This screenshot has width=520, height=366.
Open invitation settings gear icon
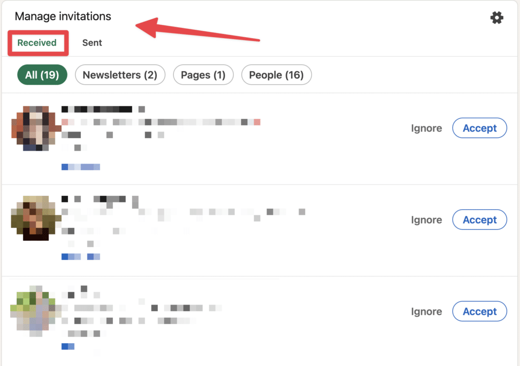pos(497,18)
